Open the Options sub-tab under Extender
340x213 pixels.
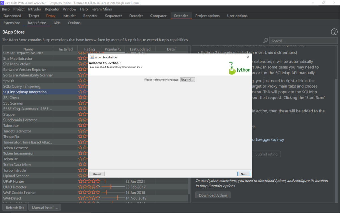[x=74, y=23]
